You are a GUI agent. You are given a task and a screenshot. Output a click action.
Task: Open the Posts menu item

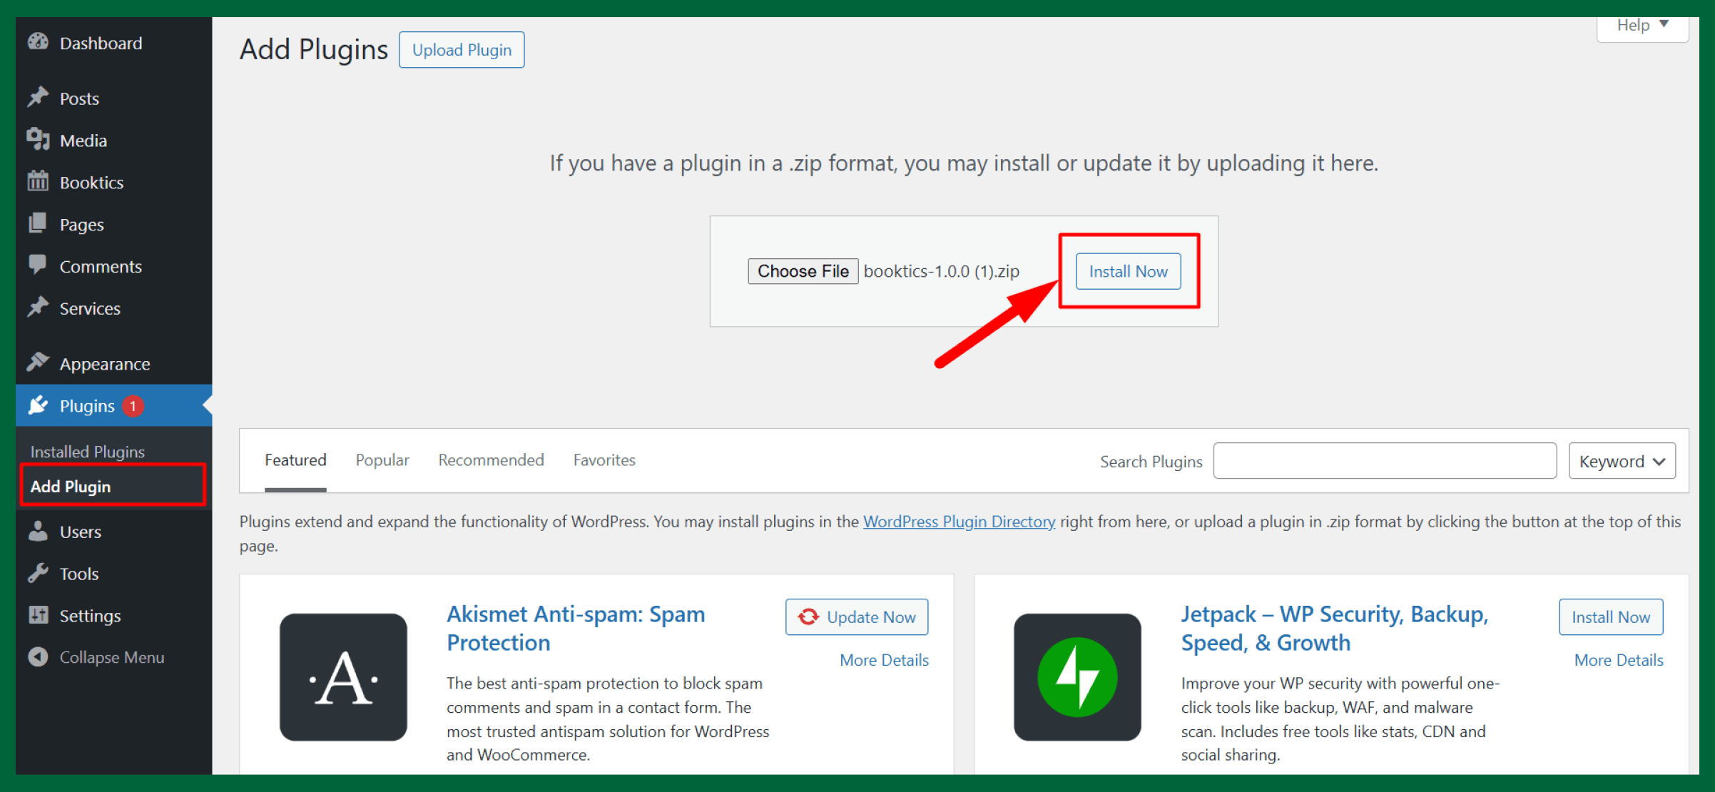tap(114, 98)
